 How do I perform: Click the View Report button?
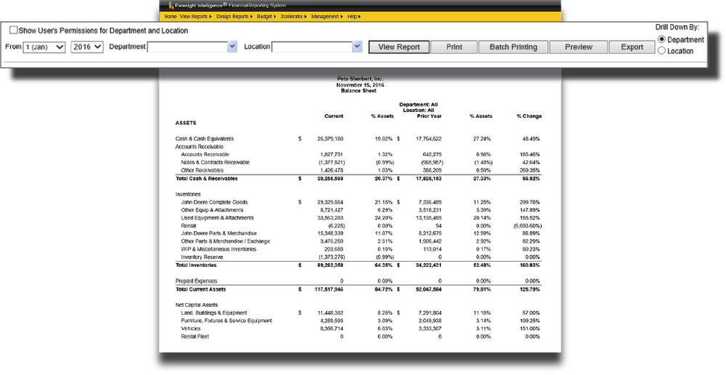[399, 47]
